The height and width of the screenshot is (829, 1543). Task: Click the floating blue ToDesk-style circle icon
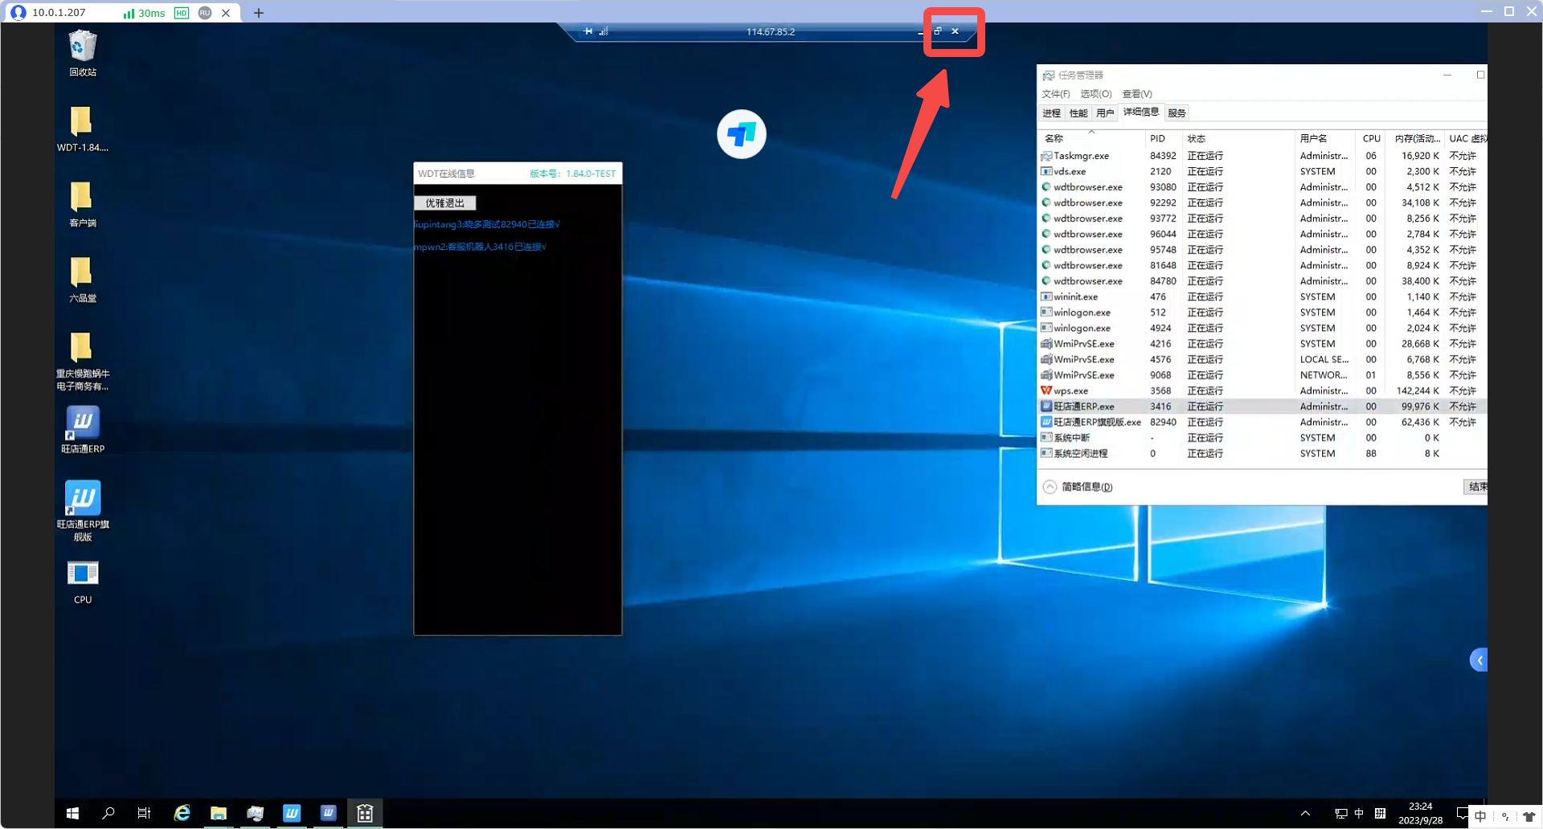(x=741, y=134)
